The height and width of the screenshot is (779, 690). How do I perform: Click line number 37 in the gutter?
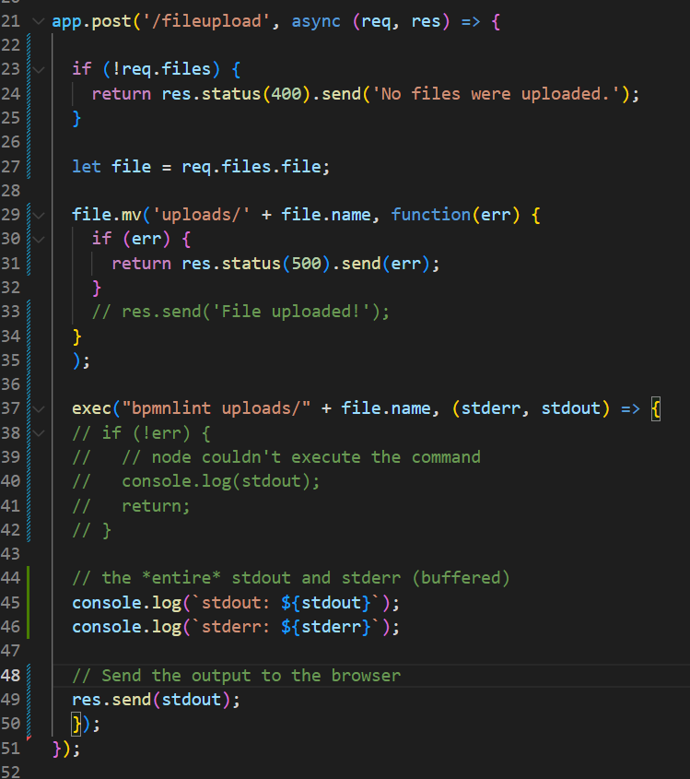click(10, 409)
